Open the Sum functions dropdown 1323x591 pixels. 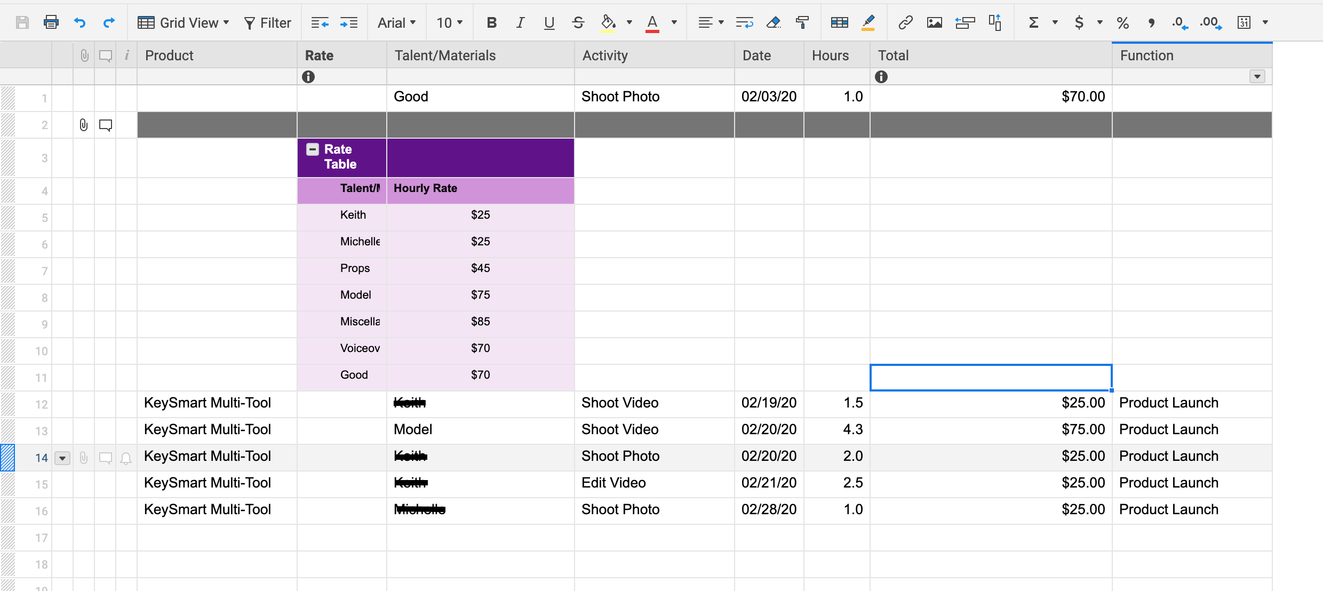[x=1055, y=22]
